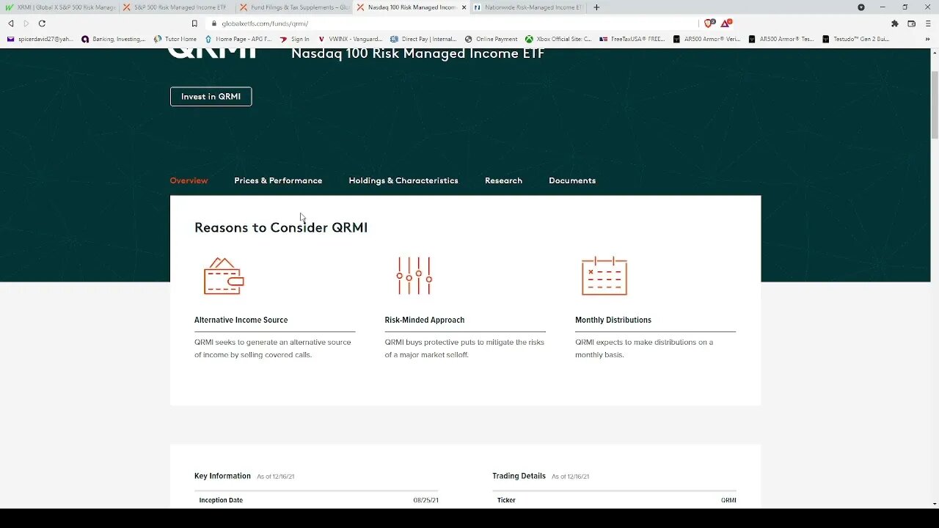Open the Documents tab
This screenshot has width=939, height=528.
(x=572, y=180)
